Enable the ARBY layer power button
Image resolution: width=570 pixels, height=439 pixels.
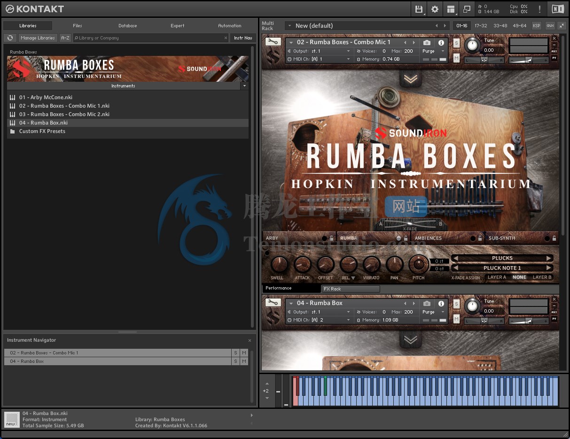click(324, 238)
